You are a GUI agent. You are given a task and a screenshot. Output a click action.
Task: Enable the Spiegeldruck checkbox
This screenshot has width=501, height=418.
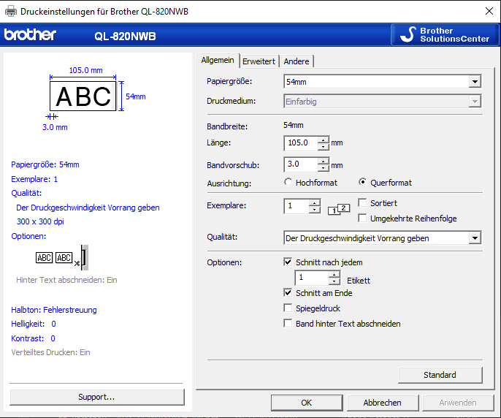point(288,308)
